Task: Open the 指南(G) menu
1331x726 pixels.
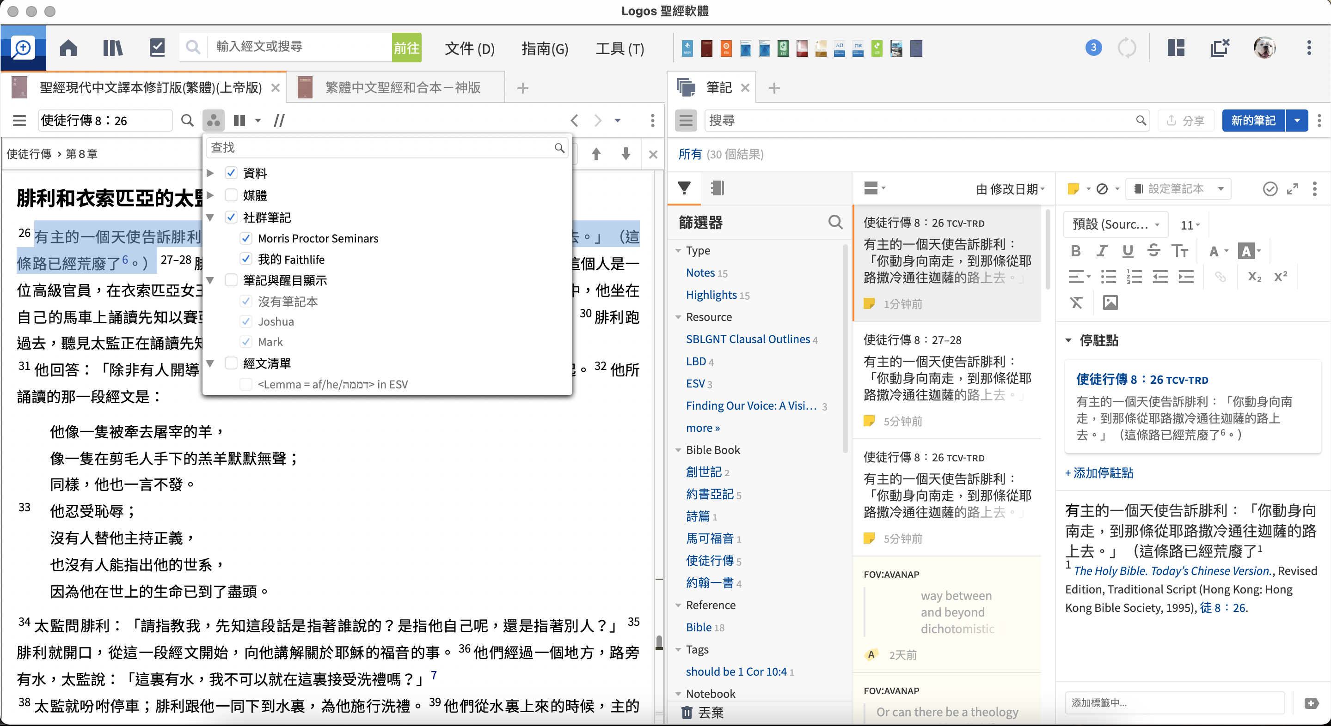Action: tap(545, 48)
